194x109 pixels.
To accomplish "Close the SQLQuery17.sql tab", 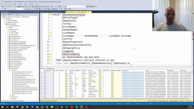I will coord(91,12).
